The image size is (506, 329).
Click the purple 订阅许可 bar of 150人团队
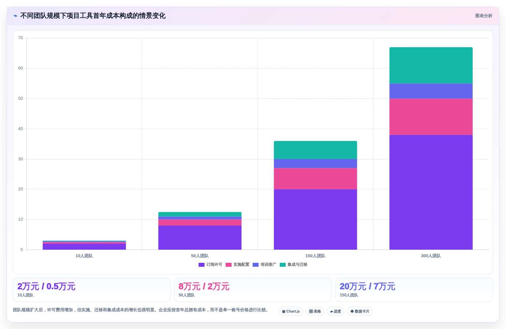click(315, 219)
